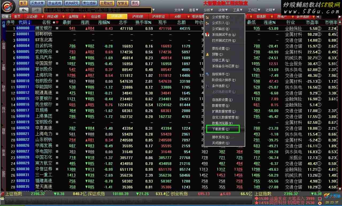Open the 资金 sidebar section

(x=3, y=152)
